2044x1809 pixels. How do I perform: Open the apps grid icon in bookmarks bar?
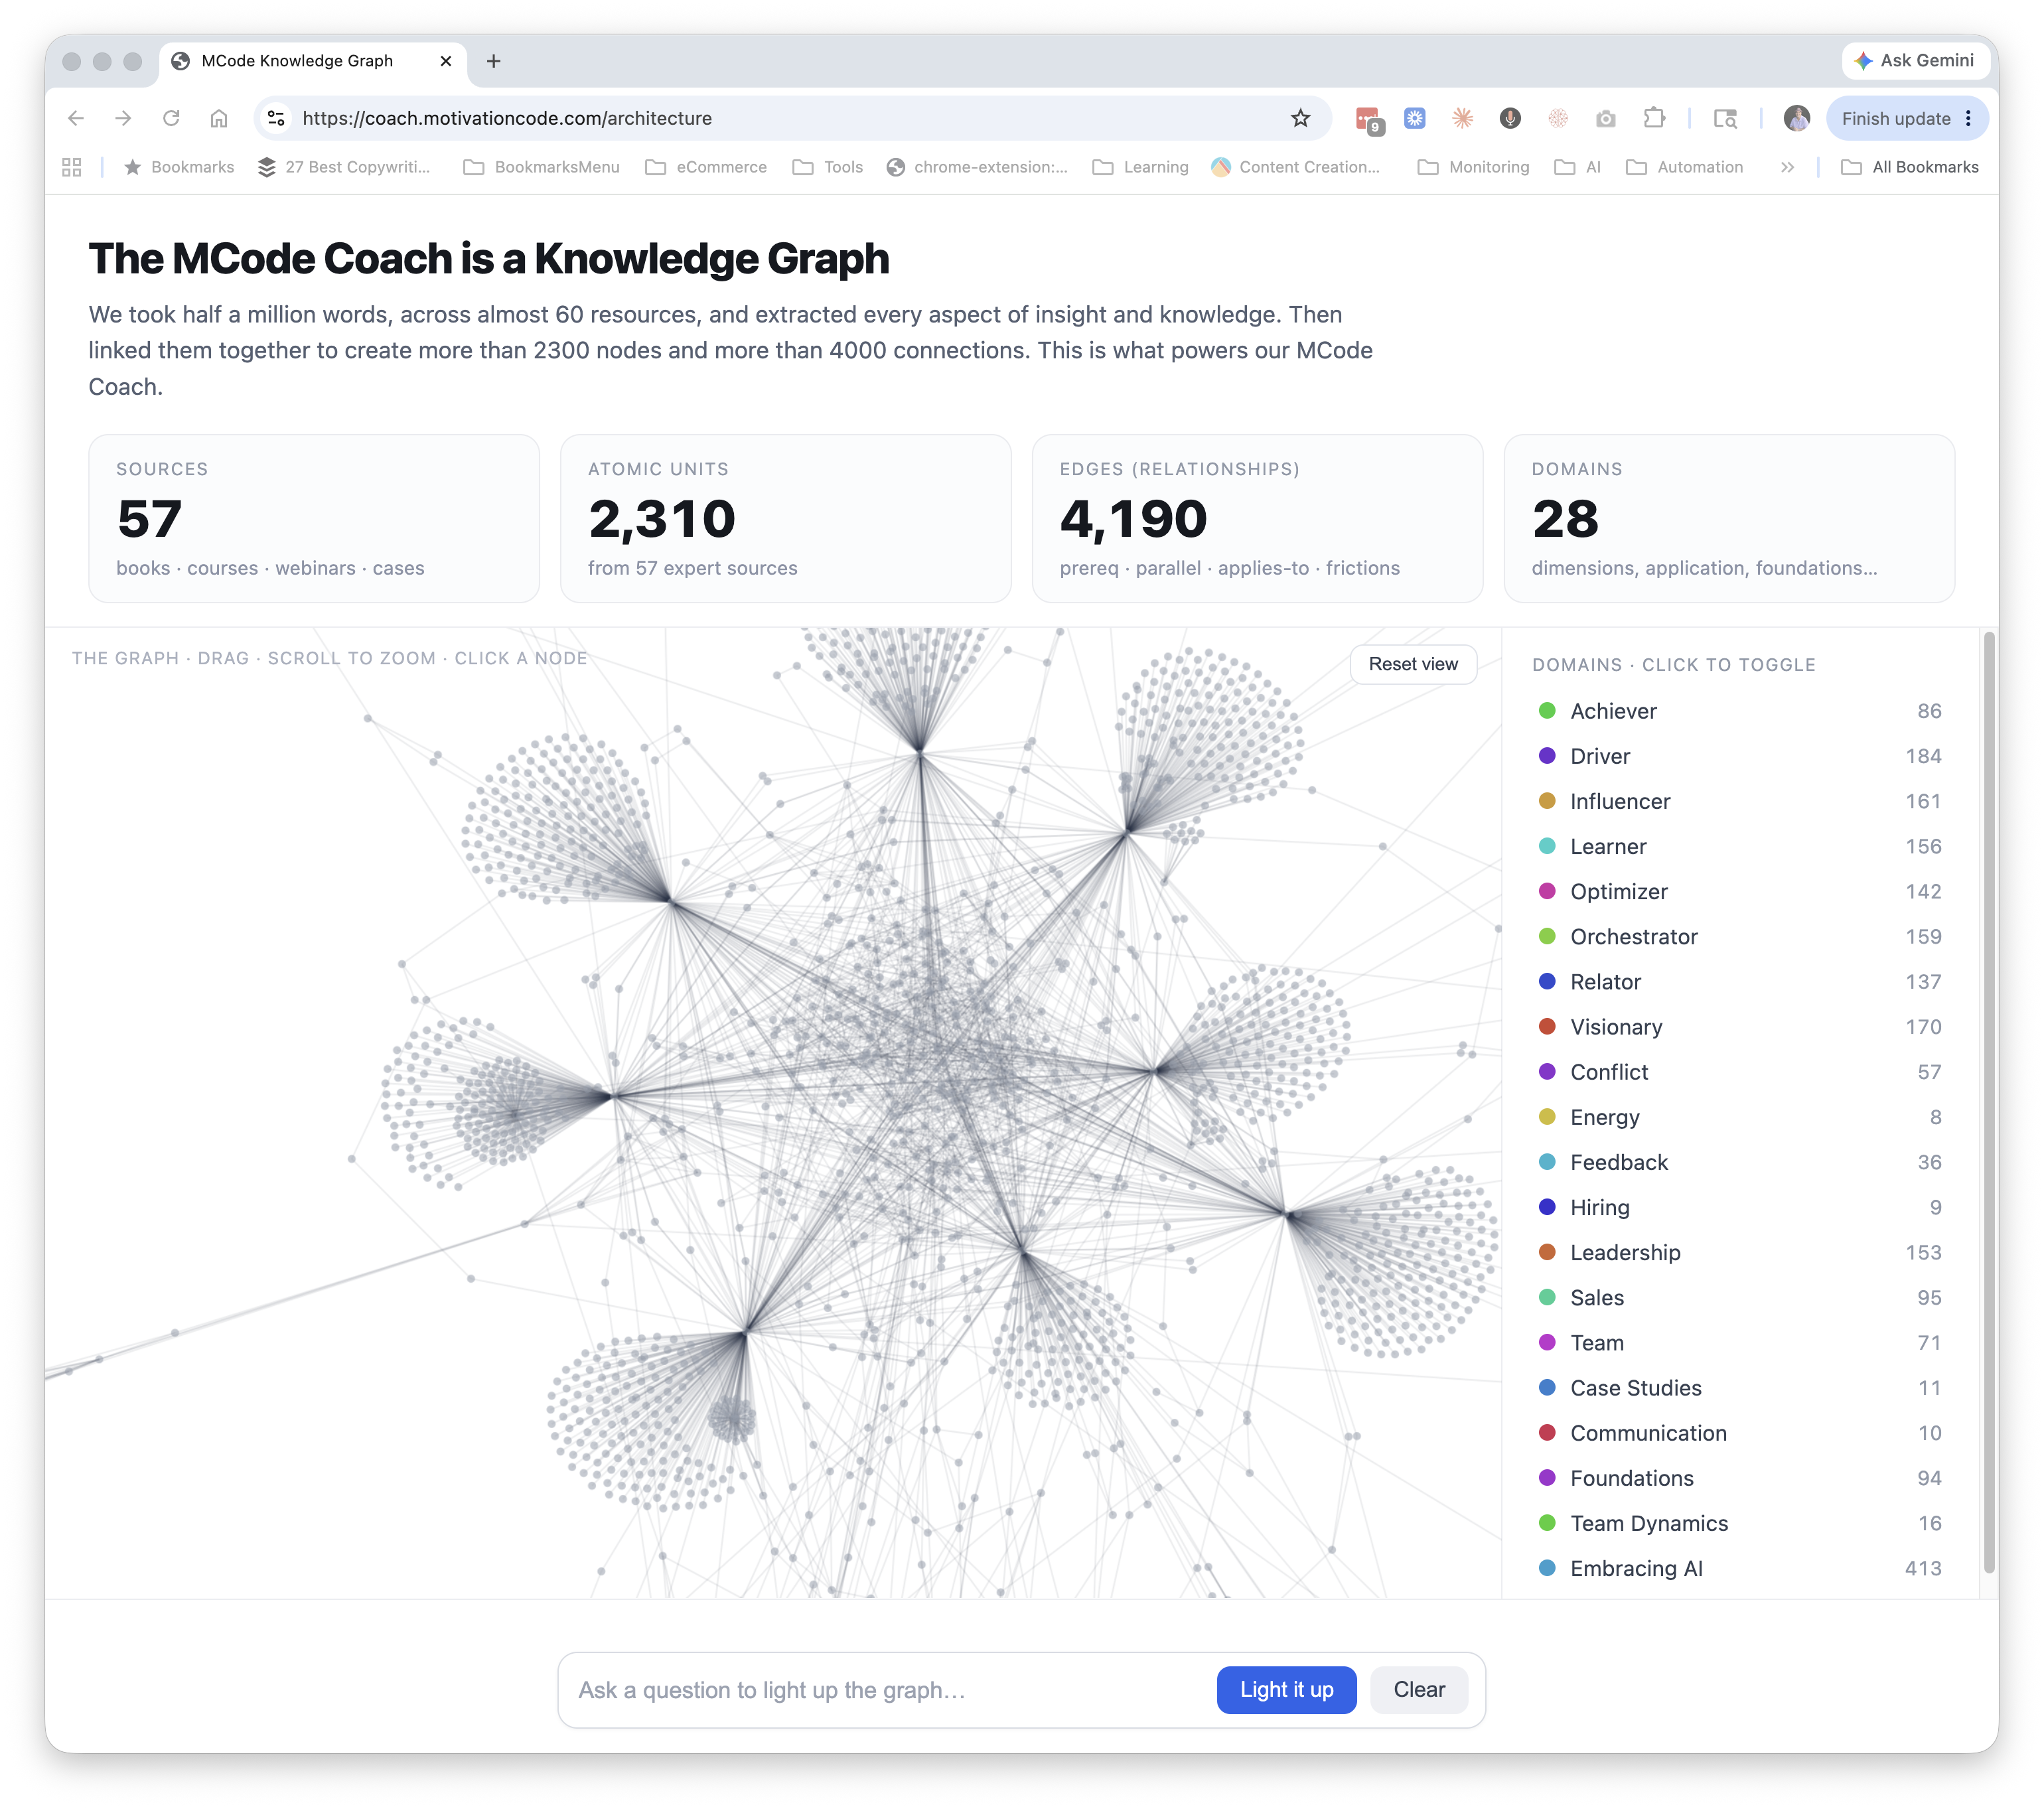[x=71, y=167]
